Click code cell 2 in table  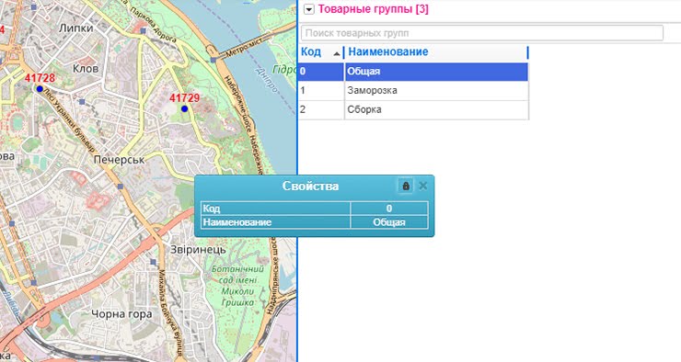(321, 109)
